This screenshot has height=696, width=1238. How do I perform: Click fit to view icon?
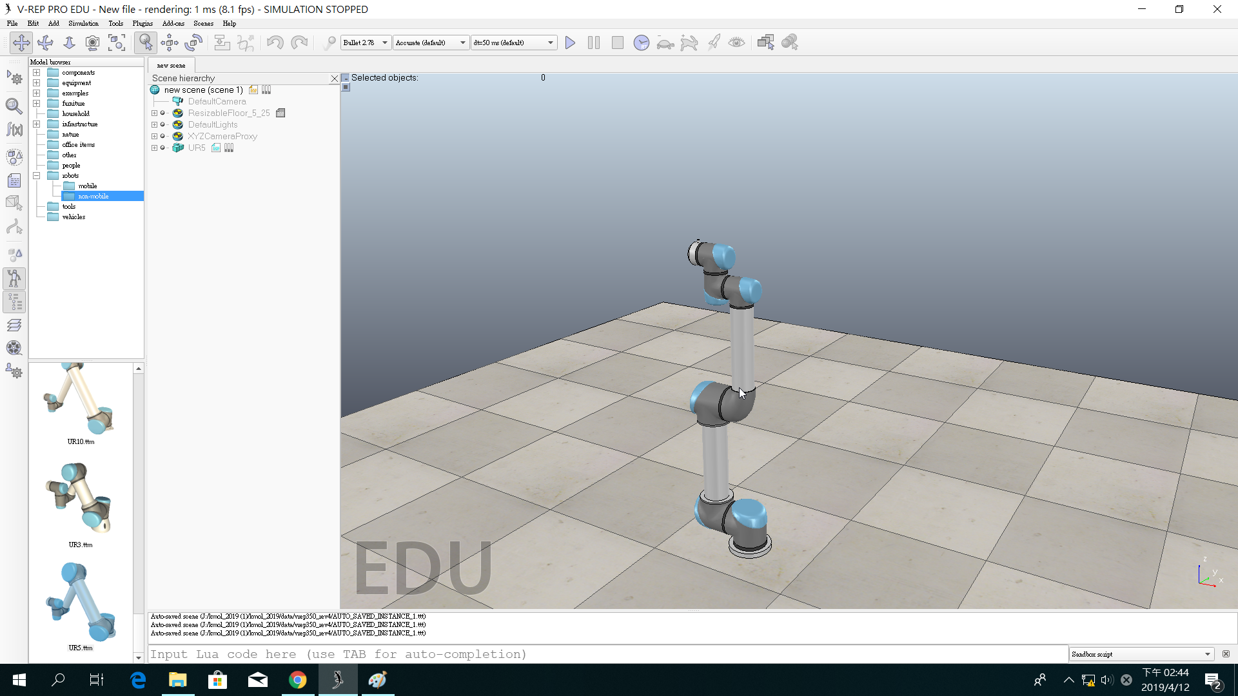click(x=117, y=43)
